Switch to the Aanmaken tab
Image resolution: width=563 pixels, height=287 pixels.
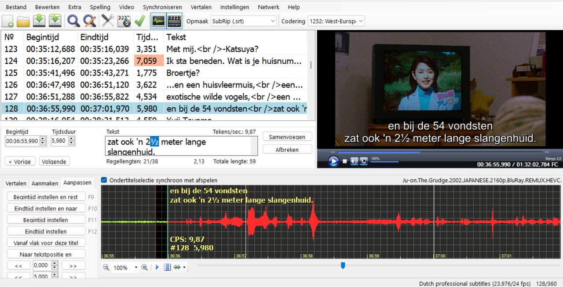tap(45, 183)
